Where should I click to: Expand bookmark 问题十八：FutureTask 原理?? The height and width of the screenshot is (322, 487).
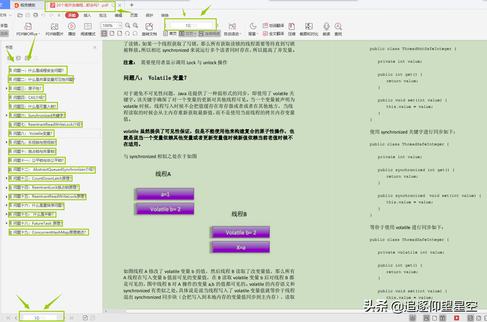point(7,223)
